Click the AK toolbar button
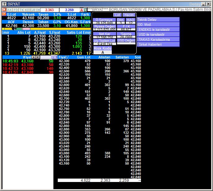The width and height of the screenshot is (213, 191). (10, 10)
